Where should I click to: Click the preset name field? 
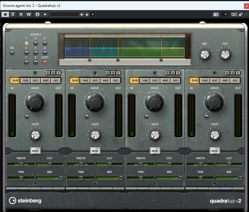64,14
